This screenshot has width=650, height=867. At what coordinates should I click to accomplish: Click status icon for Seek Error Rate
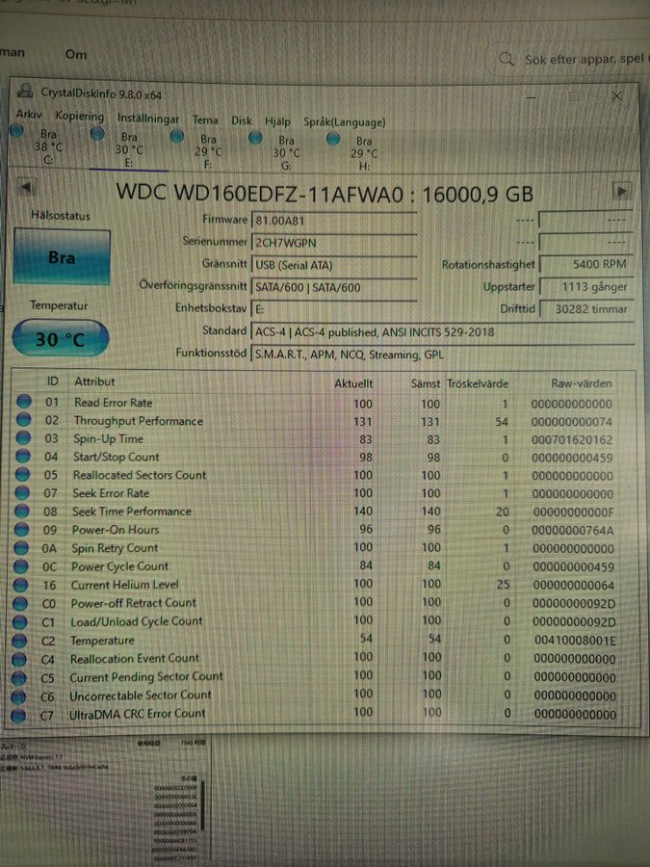pos(22,492)
